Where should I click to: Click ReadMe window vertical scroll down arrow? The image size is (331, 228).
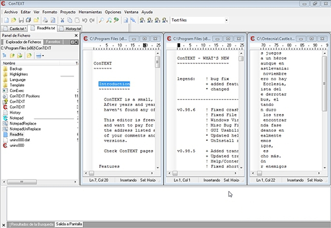point(158,168)
